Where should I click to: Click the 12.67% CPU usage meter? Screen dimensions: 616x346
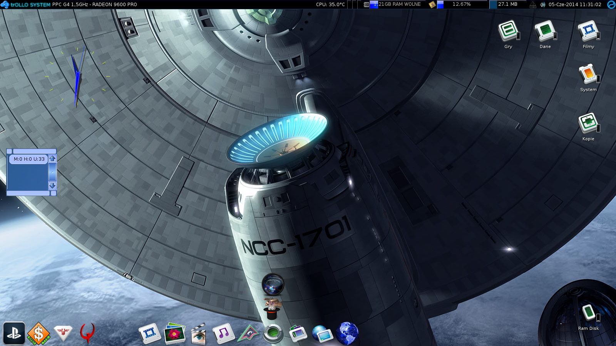tap(462, 5)
